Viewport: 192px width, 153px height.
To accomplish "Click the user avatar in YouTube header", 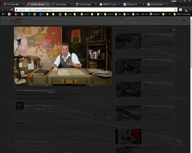I will (184, 21).
